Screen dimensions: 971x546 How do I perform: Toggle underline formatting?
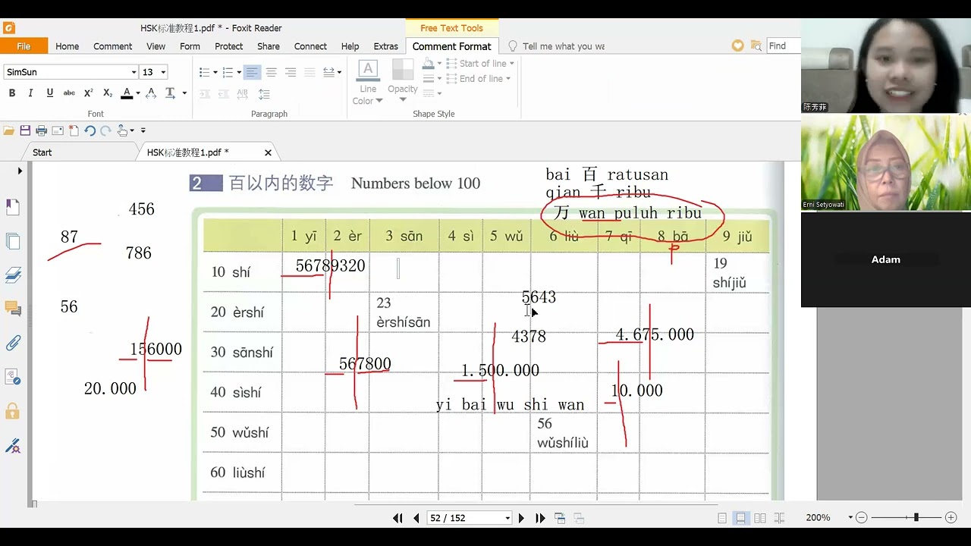tap(50, 93)
